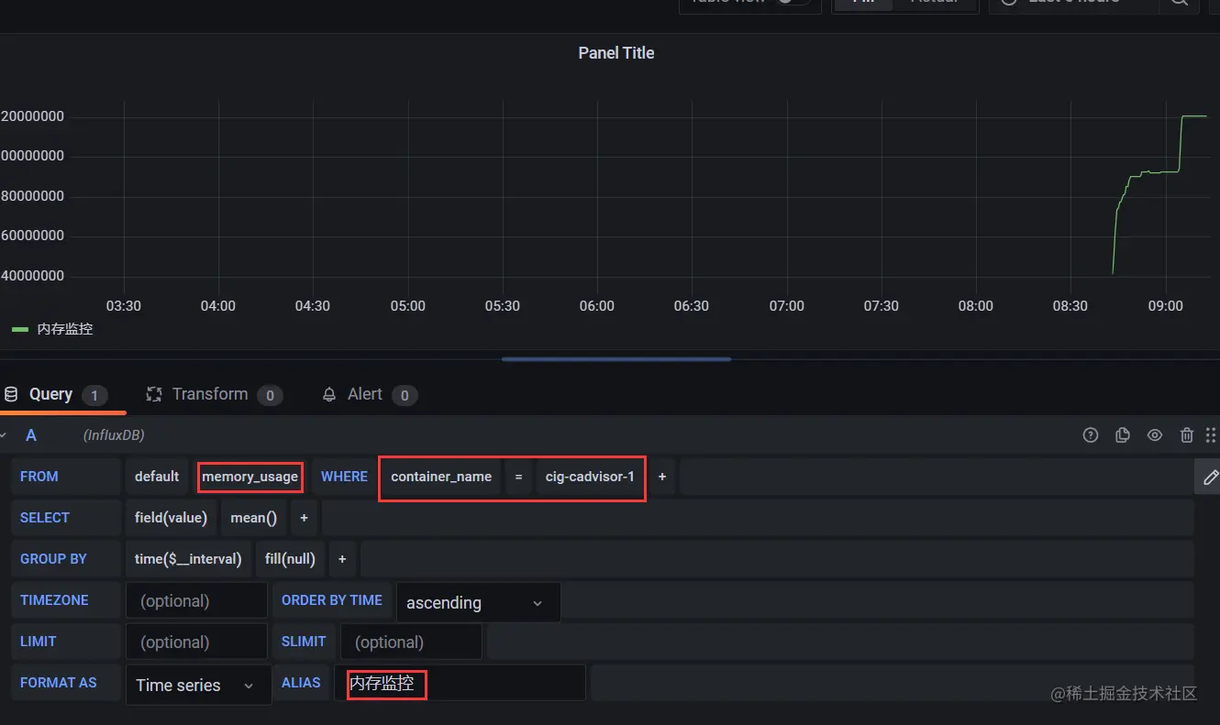Screen dimensions: 1220x725
Task: Select the default retention policy segment
Action: click(x=157, y=477)
